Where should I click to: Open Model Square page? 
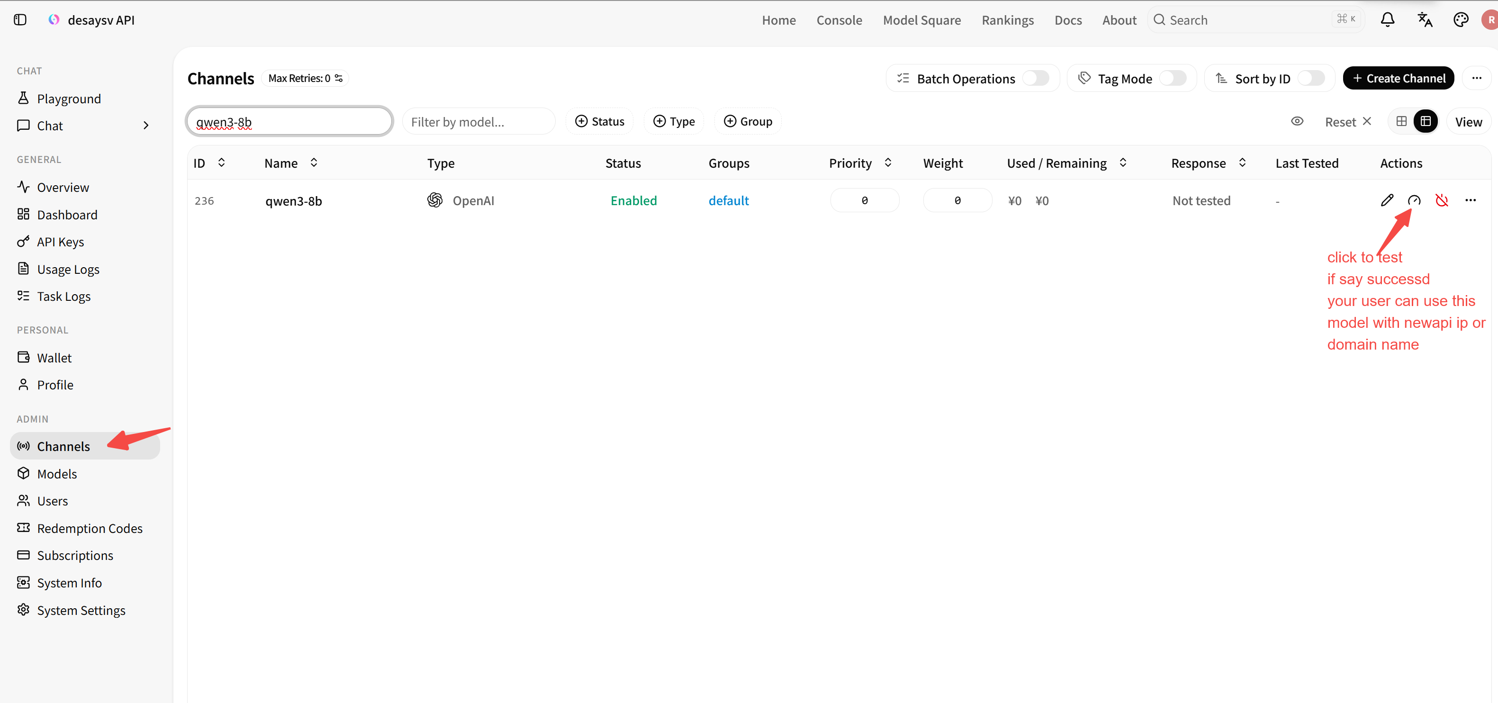pos(922,20)
